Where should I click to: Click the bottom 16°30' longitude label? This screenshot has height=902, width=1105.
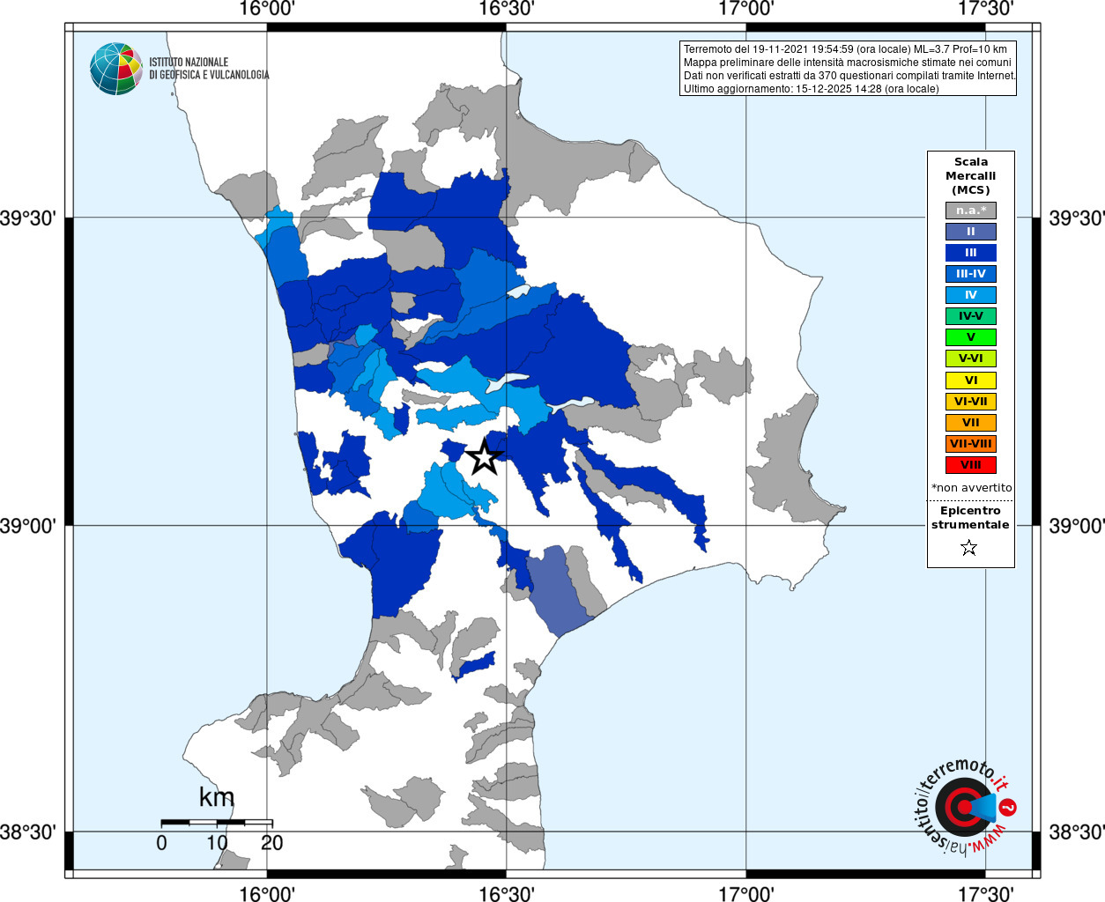pyautogui.click(x=507, y=893)
